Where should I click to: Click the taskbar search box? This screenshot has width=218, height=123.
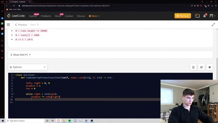pos(25,121)
